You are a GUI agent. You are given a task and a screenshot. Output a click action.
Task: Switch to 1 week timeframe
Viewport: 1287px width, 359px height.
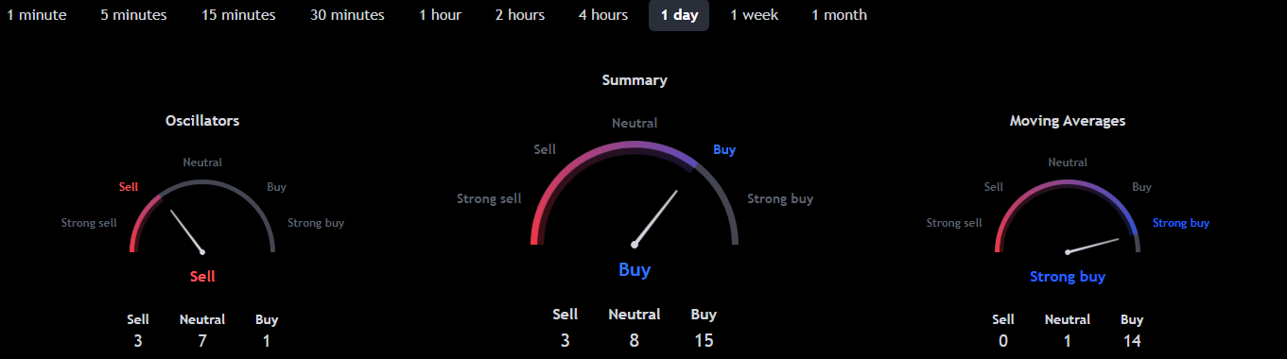pos(754,15)
